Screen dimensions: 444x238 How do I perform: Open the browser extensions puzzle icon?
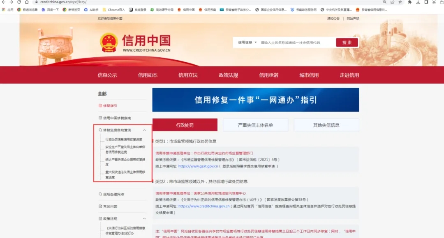tap(410, 2)
